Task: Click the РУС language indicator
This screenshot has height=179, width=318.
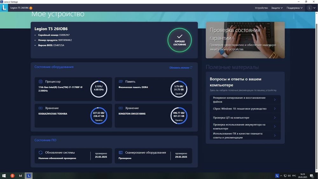Action: [294, 176]
